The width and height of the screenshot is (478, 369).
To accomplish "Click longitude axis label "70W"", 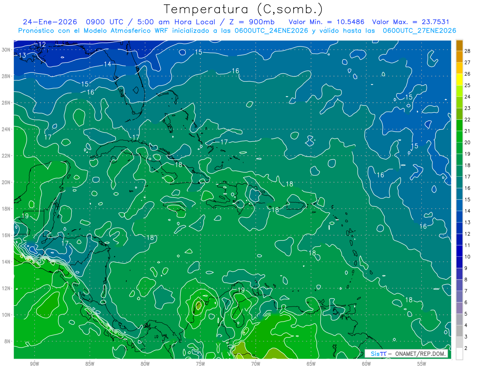I will (x=256, y=364).
